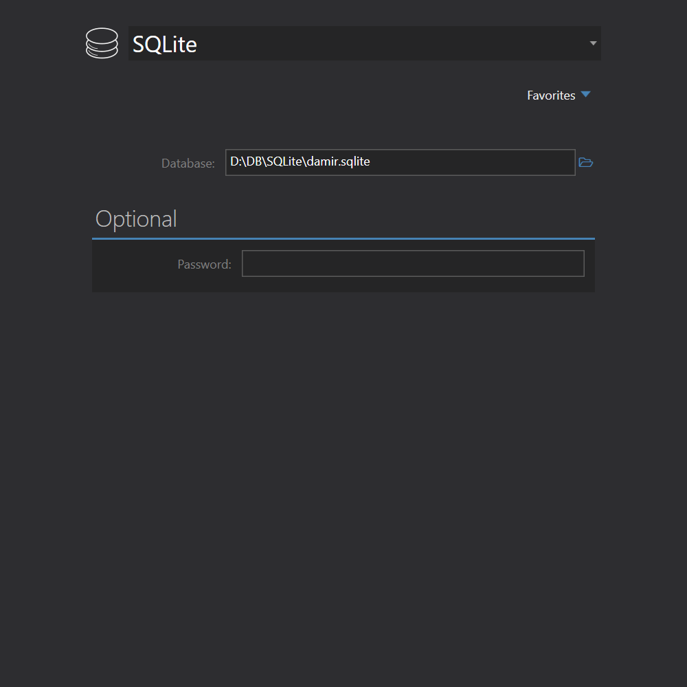The height and width of the screenshot is (687, 687).
Task: Click the open-folder browse icon for Database
Action: 585,163
